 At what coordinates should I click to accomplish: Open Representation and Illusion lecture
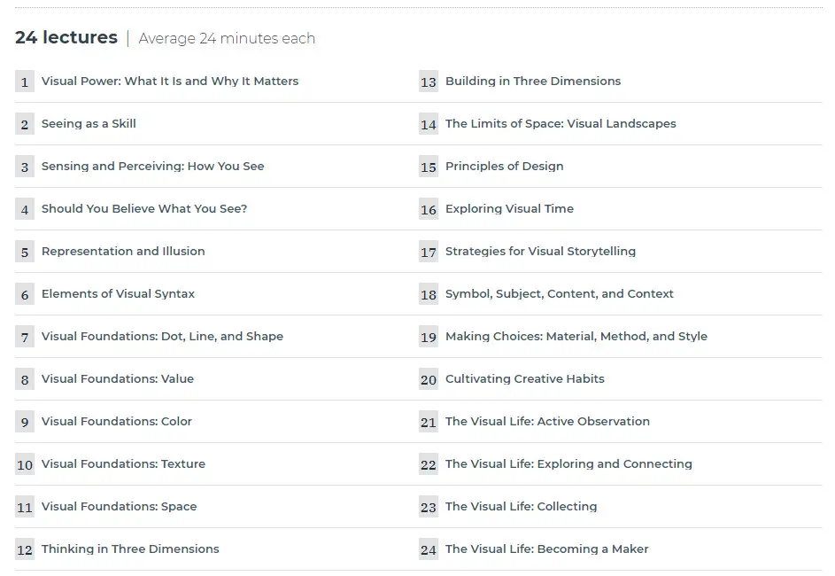[x=123, y=251]
